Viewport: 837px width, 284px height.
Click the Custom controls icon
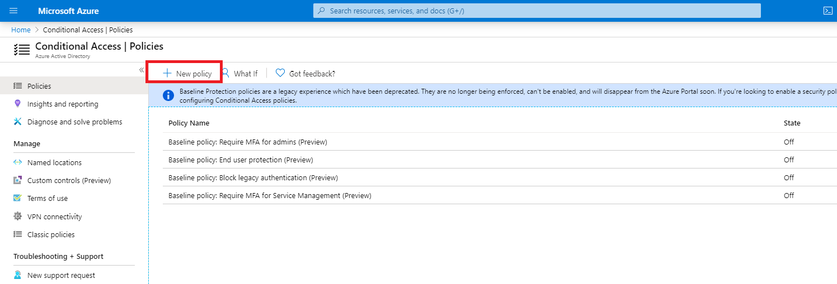[x=17, y=180]
